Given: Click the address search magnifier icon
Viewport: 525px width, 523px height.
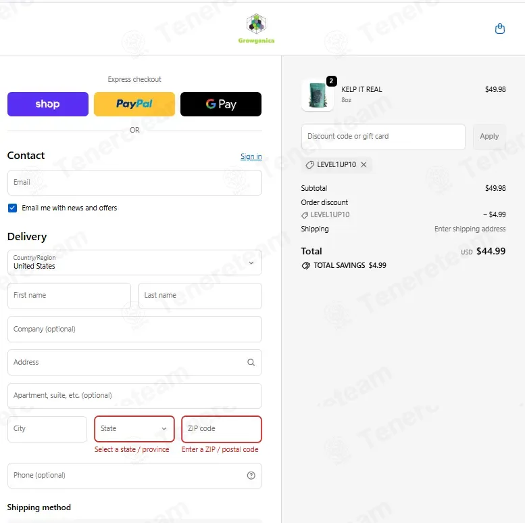Looking at the screenshot, I should point(251,362).
